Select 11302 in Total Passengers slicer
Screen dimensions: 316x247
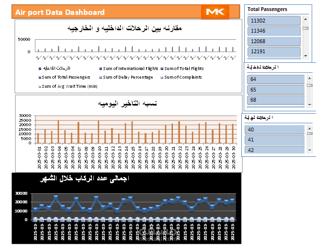[x=274, y=21]
